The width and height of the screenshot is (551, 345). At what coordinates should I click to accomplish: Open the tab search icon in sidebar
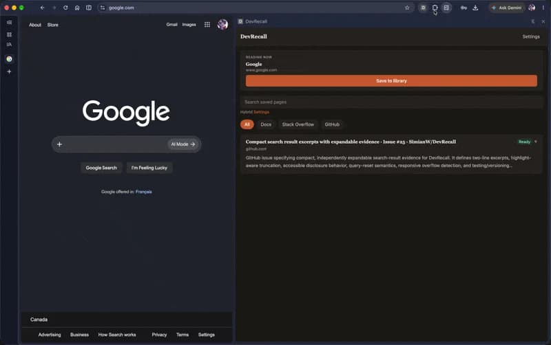9,45
